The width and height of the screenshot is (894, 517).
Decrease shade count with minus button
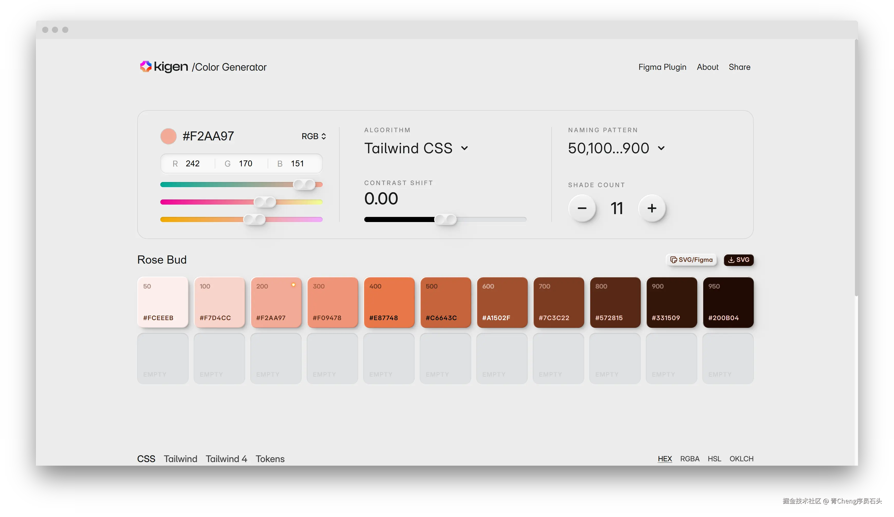582,208
